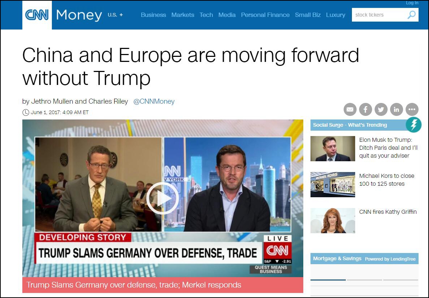Click the Social Surge lightning bolt icon
The width and height of the screenshot is (429, 298).
[x=414, y=125]
